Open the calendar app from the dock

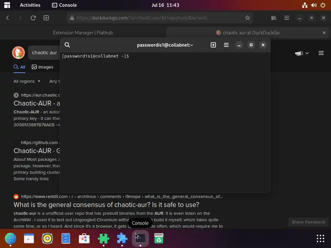(x=29, y=239)
